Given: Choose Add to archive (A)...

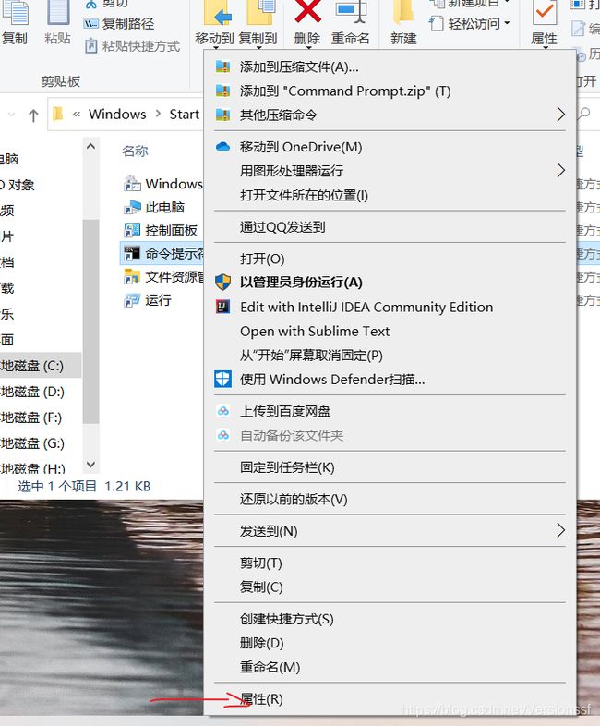Looking at the screenshot, I should (390, 67).
